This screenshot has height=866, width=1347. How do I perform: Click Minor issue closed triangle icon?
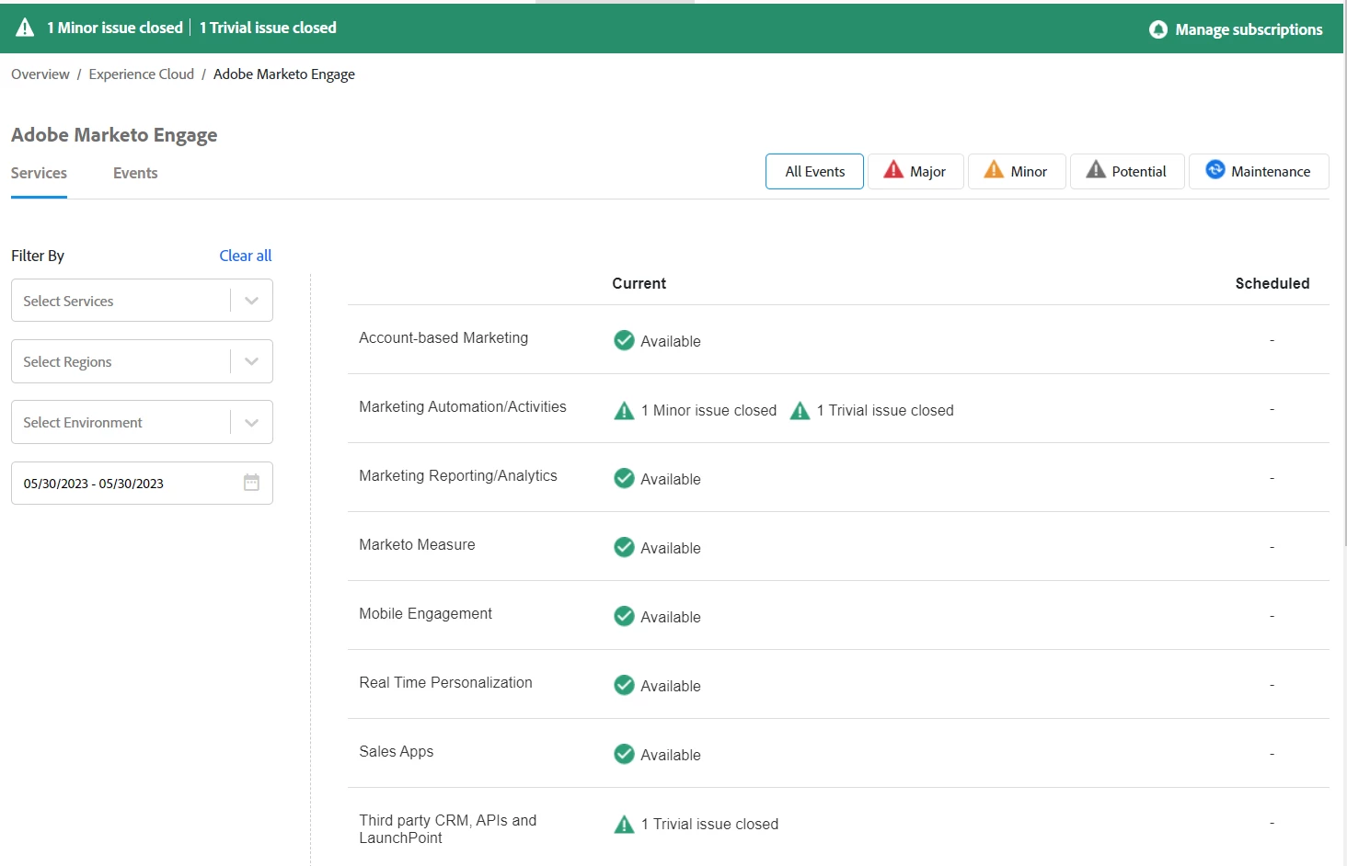click(x=624, y=411)
